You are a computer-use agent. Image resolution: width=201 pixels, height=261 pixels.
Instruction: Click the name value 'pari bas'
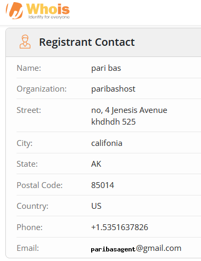pyautogui.click(x=106, y=68)
